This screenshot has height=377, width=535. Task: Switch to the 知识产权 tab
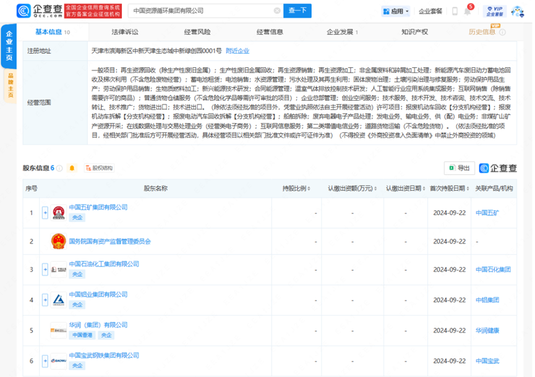(414, 32)
